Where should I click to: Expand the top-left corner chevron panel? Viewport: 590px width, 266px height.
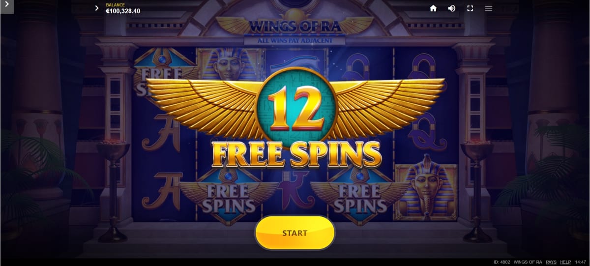click(x=6, y=7)
